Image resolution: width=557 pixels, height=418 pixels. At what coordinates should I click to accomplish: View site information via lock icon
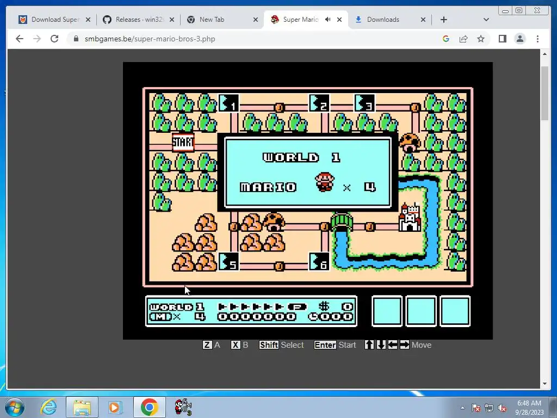[76, 39]
